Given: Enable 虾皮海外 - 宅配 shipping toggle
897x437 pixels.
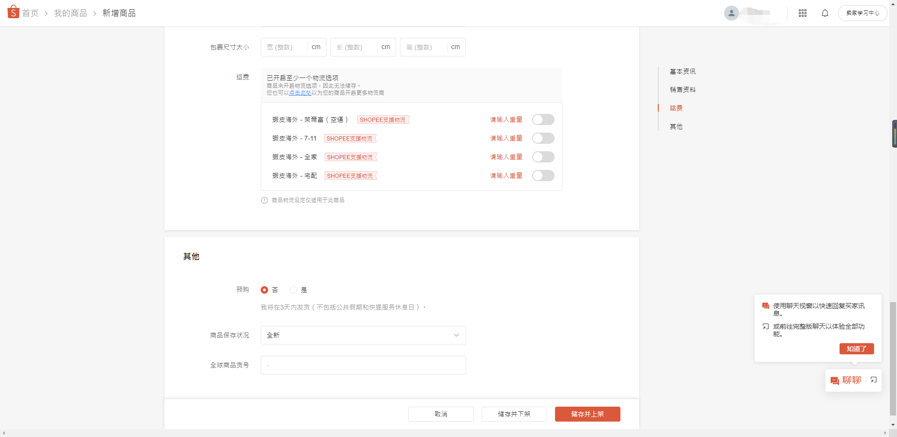Looking at the screenshot, I should click(x=543, y=176).
